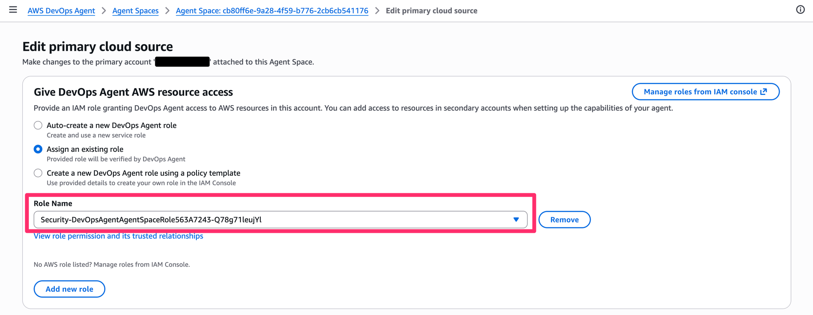813x315 pixels.
Task: Open Agent Space cb80ff6e breadcrumb link
Action: (x=272, y=11)
